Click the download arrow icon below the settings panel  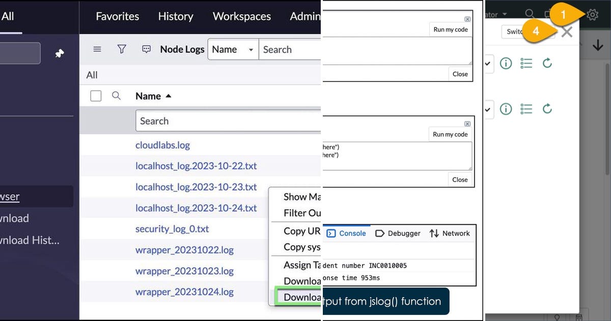tap(598, 45)
